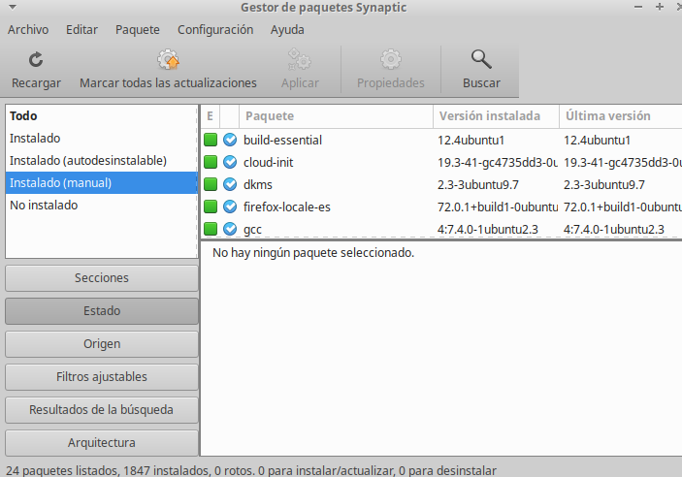
Task: Click firefox-locale-es installed version 72.0.1+build1 cell
Action: pos(498,207)
